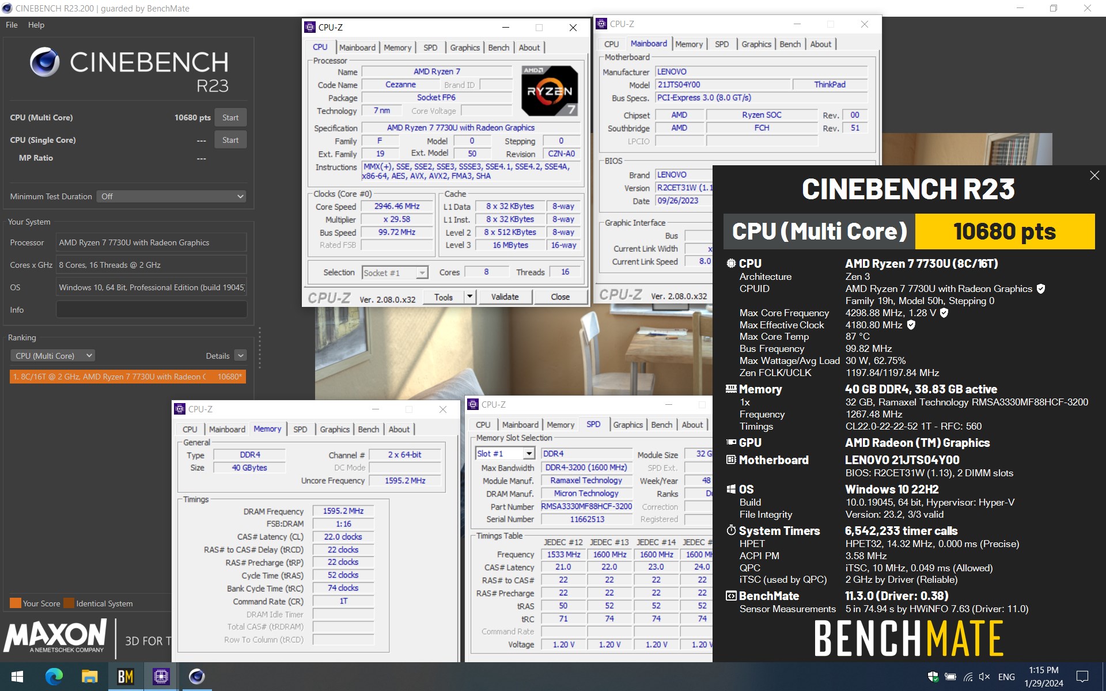Click Max Bandwidth DDR4-3200 field
This screenshot has width=1106, height=691.
586,468
